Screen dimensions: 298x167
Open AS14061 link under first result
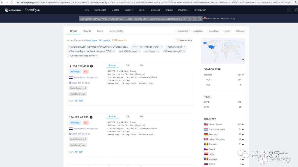click(x=79, y=101)
